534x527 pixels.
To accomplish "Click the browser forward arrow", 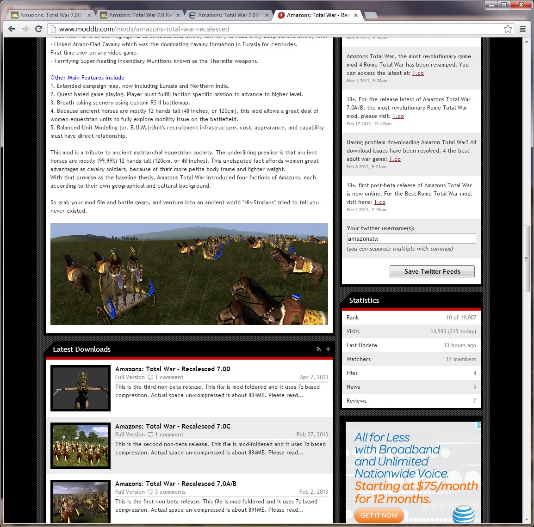I will tap(25, 29).
